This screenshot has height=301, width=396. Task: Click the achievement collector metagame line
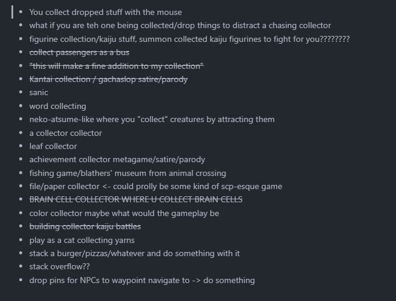coord(117,159)
